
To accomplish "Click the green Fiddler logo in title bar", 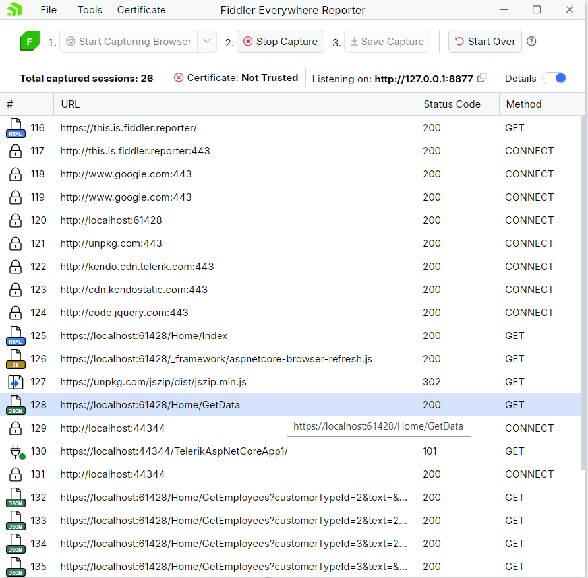I will tap(15, 10).
